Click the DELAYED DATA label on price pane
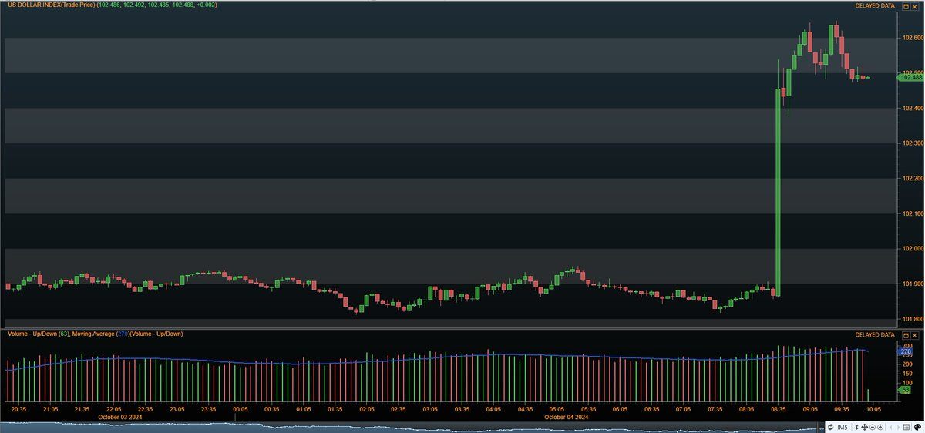 pyautogui.click(x=875, y=5)
